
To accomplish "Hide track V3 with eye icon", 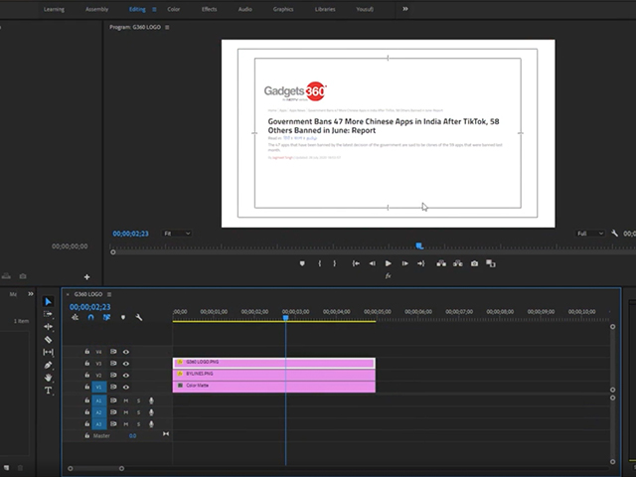I will point(126,364).
